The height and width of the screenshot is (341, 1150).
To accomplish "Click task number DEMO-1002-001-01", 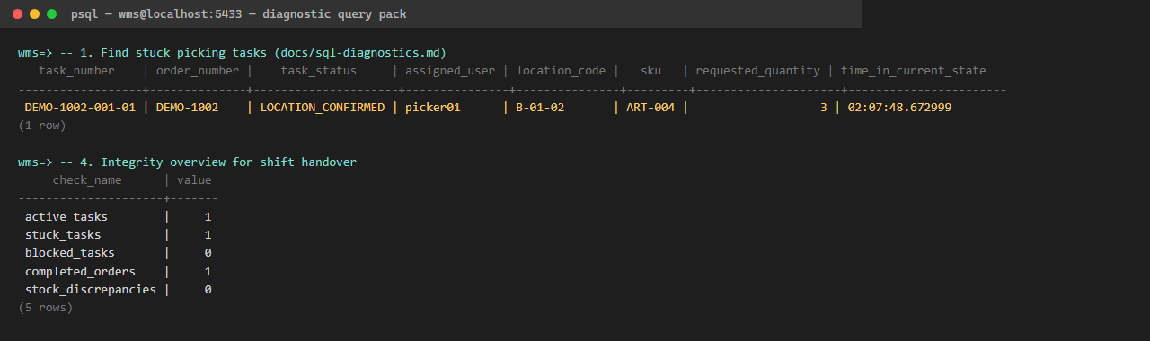I will click(x=80, y=108).
